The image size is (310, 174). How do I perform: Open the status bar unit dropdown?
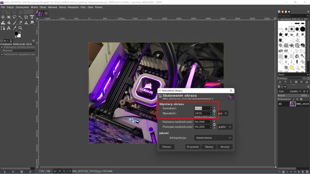[x=57, y=171]
